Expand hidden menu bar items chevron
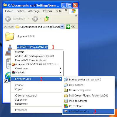 [x=66, y=10]
